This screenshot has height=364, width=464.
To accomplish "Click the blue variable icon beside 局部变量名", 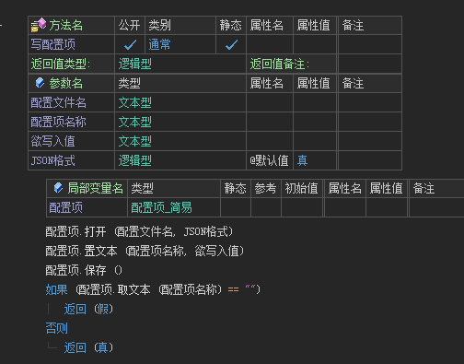I will tap(58, 188).
